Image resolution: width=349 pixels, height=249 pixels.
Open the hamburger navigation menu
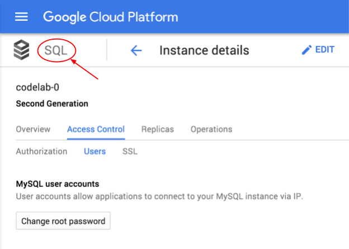click(21, 17)
